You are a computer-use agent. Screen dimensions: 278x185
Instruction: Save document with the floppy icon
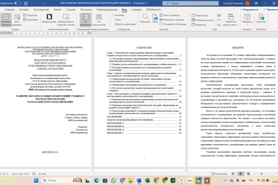[x=26, y=3]
